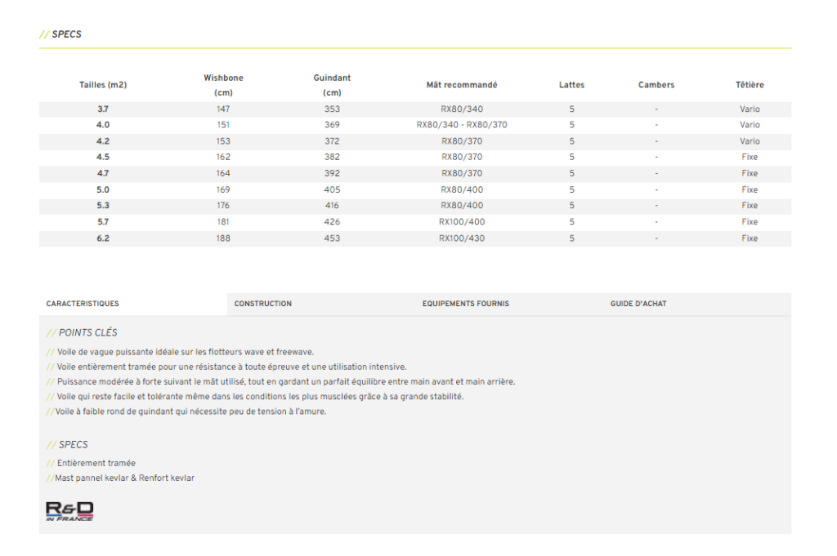Click mast cell RX80/340 in 3.7 row
The image size is (837, 556).
click(x=462, y=109)
